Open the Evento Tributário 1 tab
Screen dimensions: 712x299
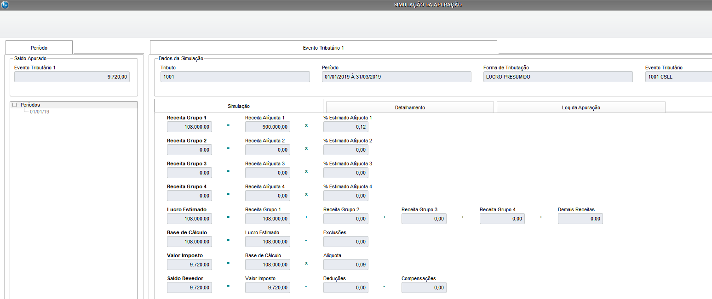323,48
